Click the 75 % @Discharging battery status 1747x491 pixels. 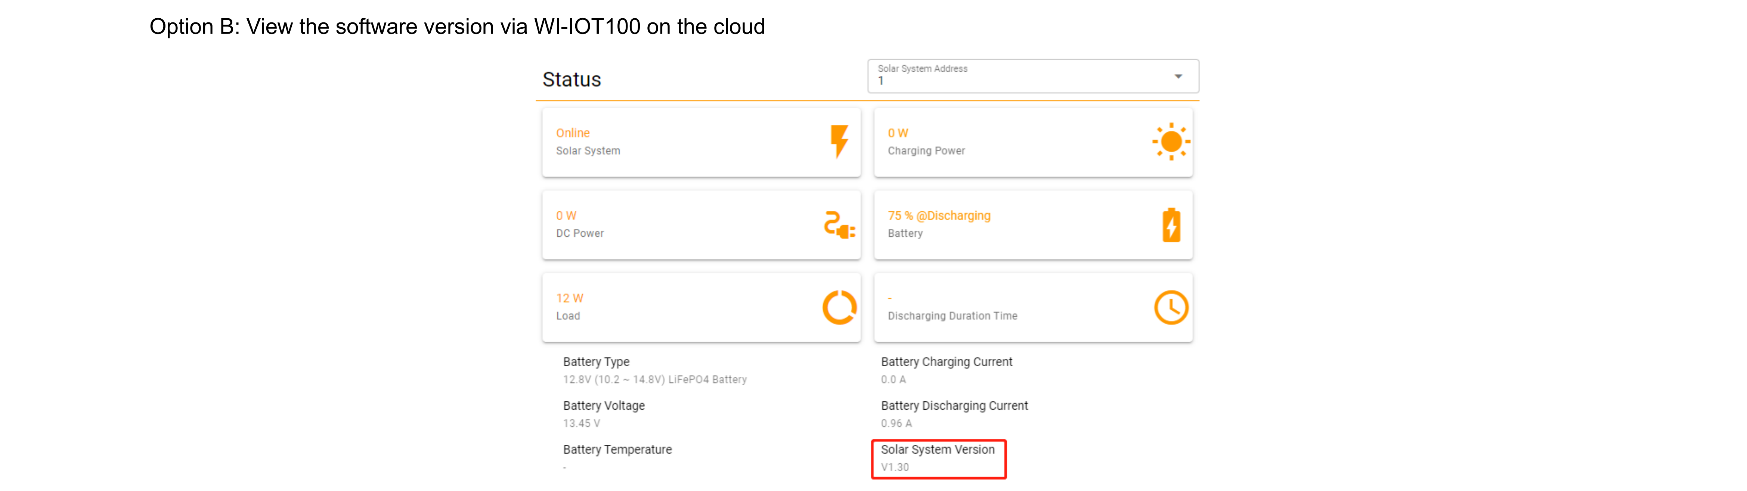(x=939, y=216)
